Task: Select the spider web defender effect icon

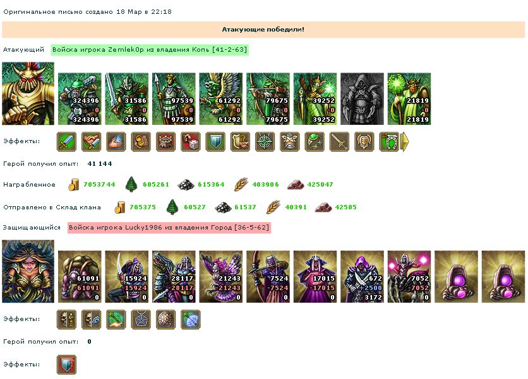Action: pos(141,320)
